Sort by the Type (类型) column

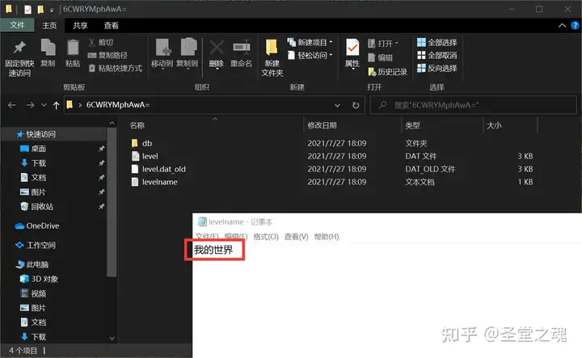(412, 125)
